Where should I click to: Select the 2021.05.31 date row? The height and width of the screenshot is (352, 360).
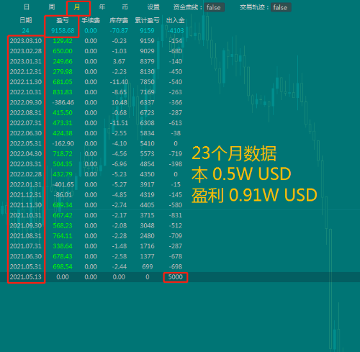pos(26,267)
